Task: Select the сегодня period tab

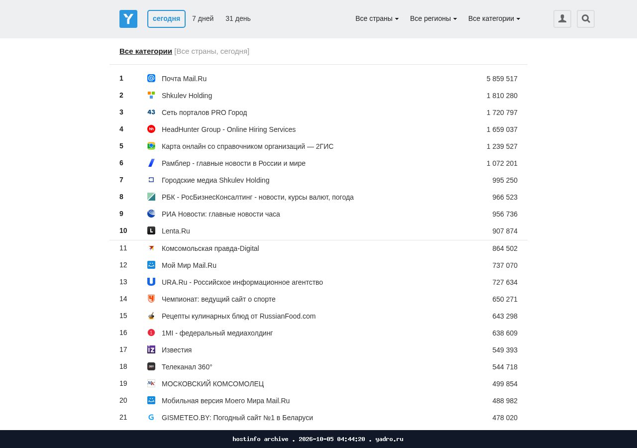Action: pyautogui.click(x=166, y=19)
